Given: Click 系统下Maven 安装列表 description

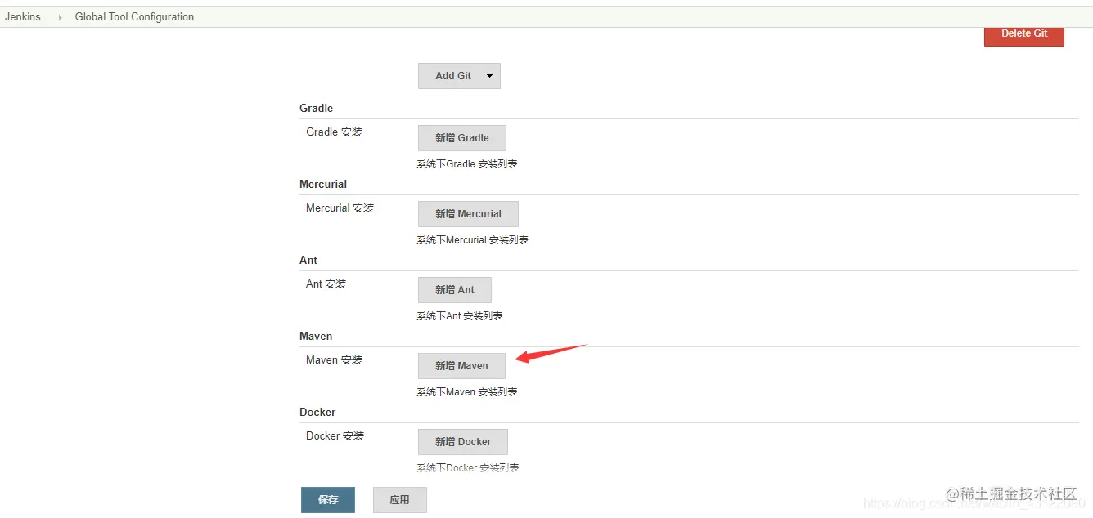Looking at the screenshot, I should [467, 392].
